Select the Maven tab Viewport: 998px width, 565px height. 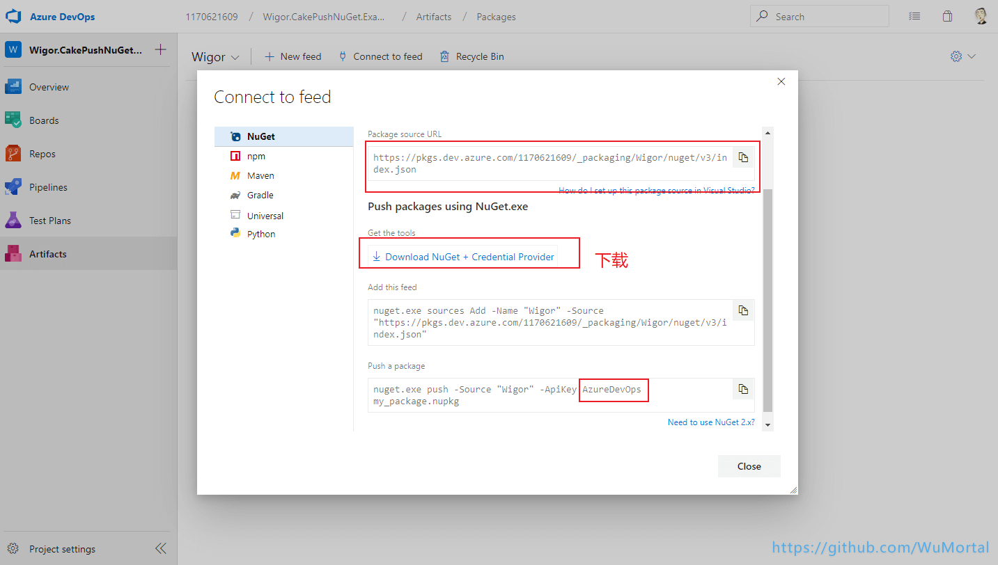point(284,176)
